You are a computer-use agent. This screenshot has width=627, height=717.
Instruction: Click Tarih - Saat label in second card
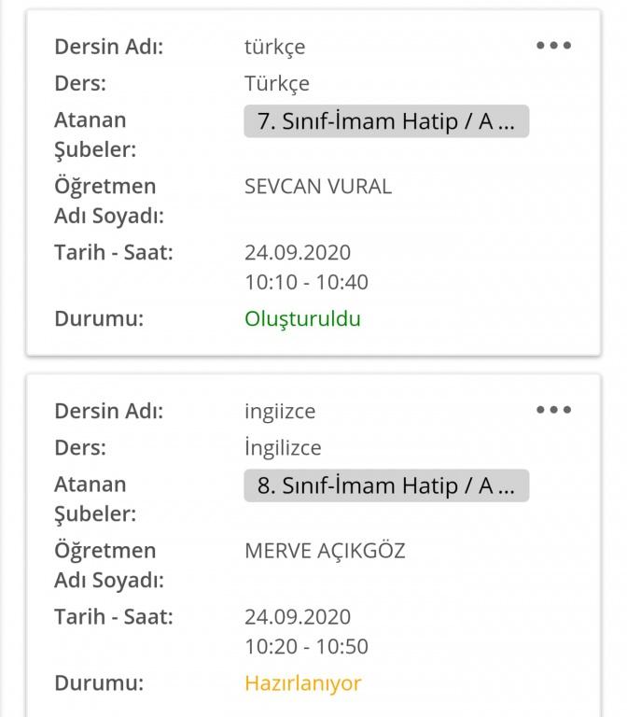tap(114, 616)
